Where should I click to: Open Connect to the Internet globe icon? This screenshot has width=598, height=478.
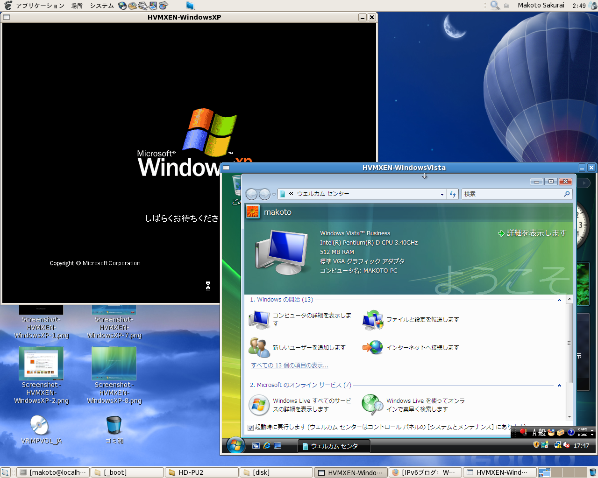coord(372,348)
